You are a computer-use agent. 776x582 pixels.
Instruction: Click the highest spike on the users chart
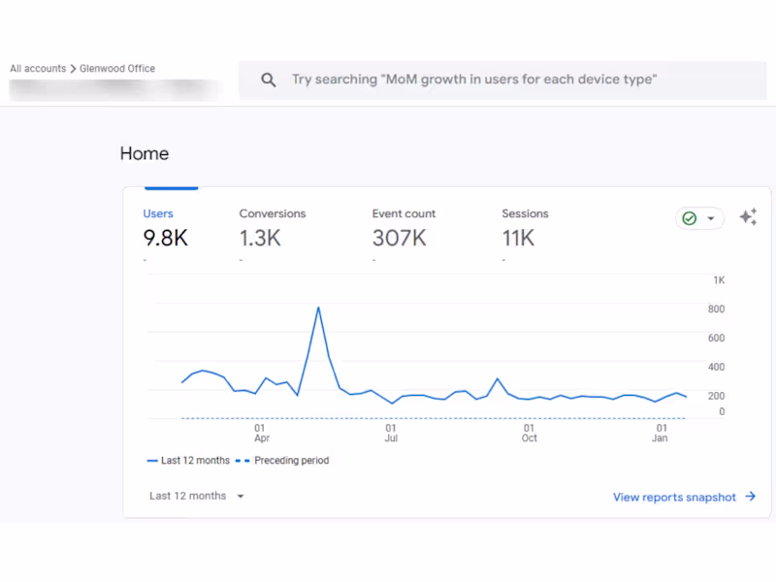318,307
